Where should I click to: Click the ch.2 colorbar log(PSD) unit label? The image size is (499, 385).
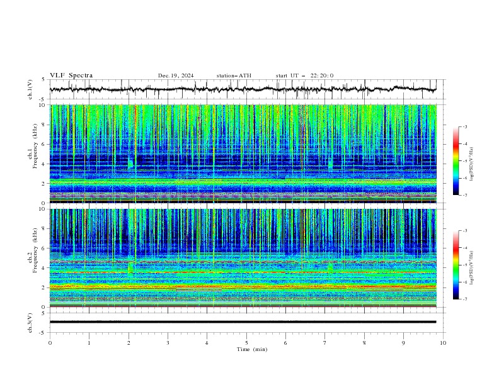pos(472,268)
